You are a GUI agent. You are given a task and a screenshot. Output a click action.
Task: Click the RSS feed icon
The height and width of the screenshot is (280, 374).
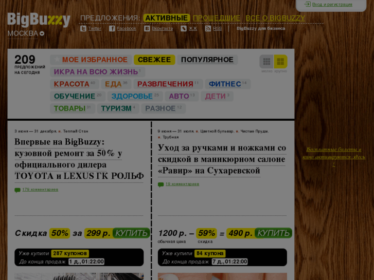coord(208,29)
